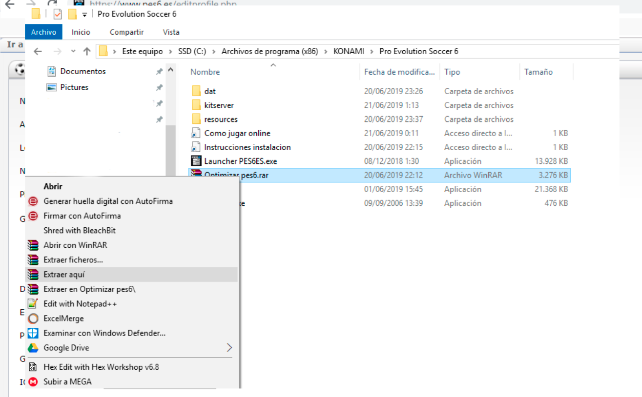Click the Explorer forward arrow
642x397 pixels.
(57, 51)
